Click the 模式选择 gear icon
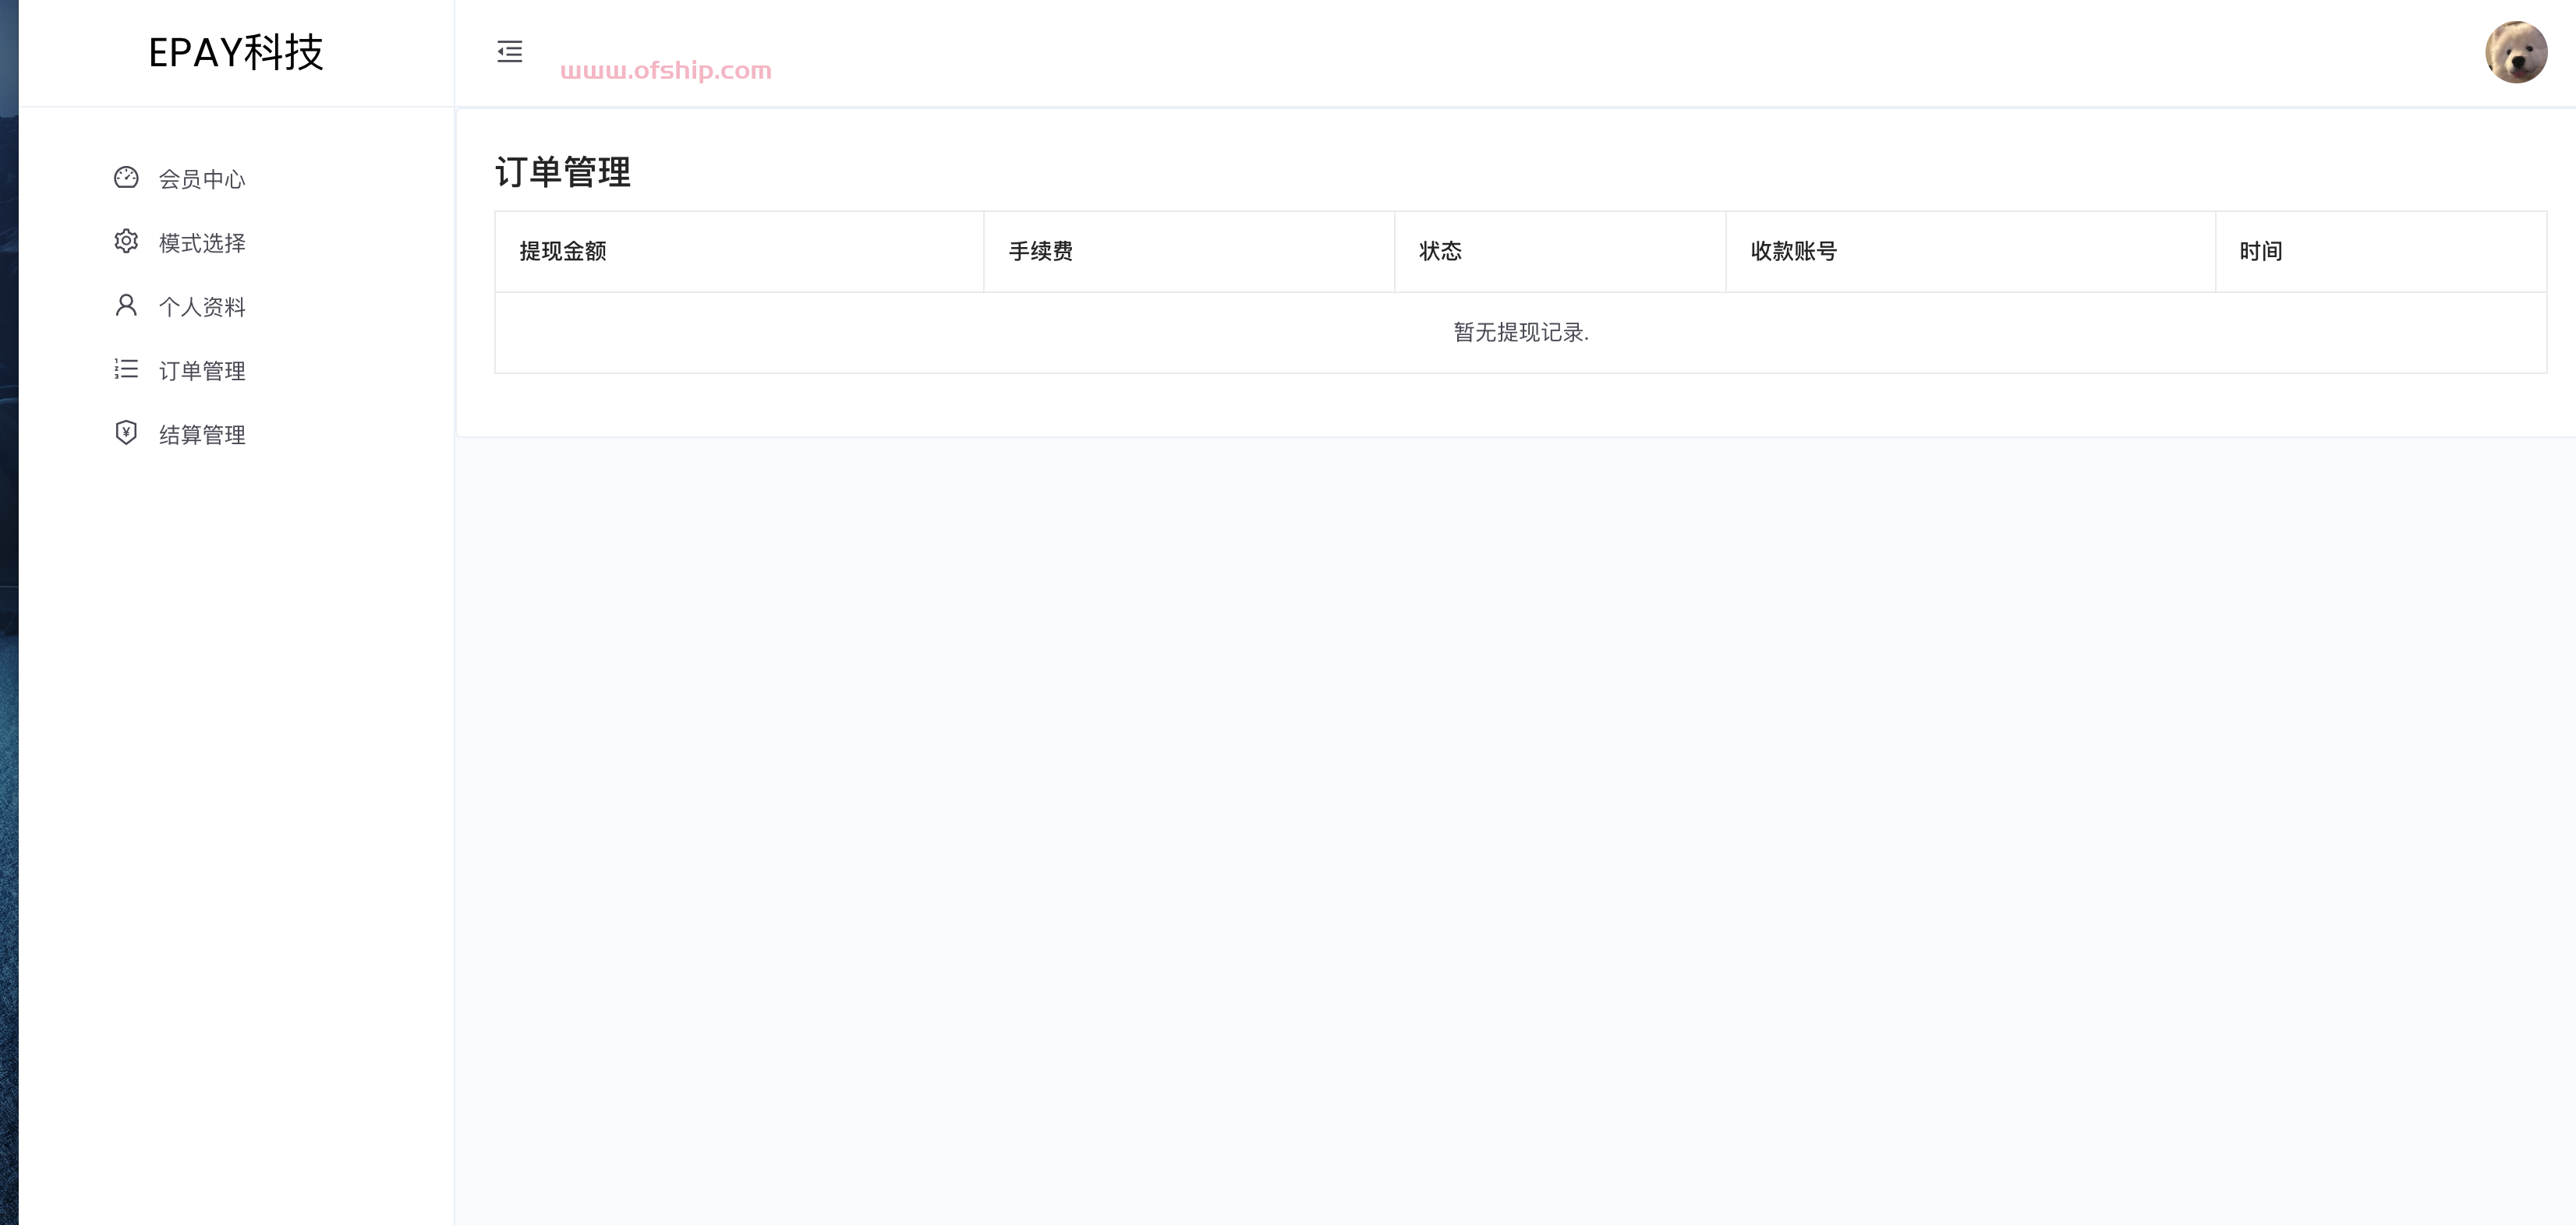The image size is (2576, 1225). click(126, 242)
